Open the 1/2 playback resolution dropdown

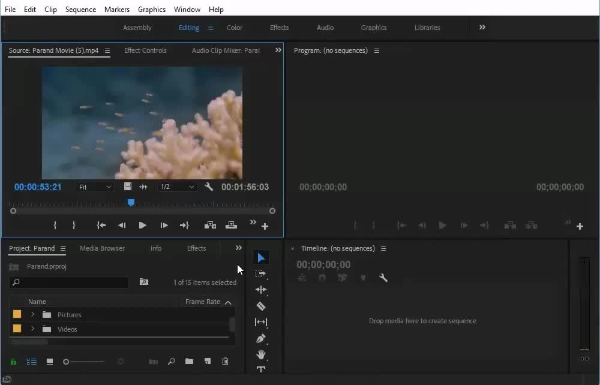click(x=178, y=187)
